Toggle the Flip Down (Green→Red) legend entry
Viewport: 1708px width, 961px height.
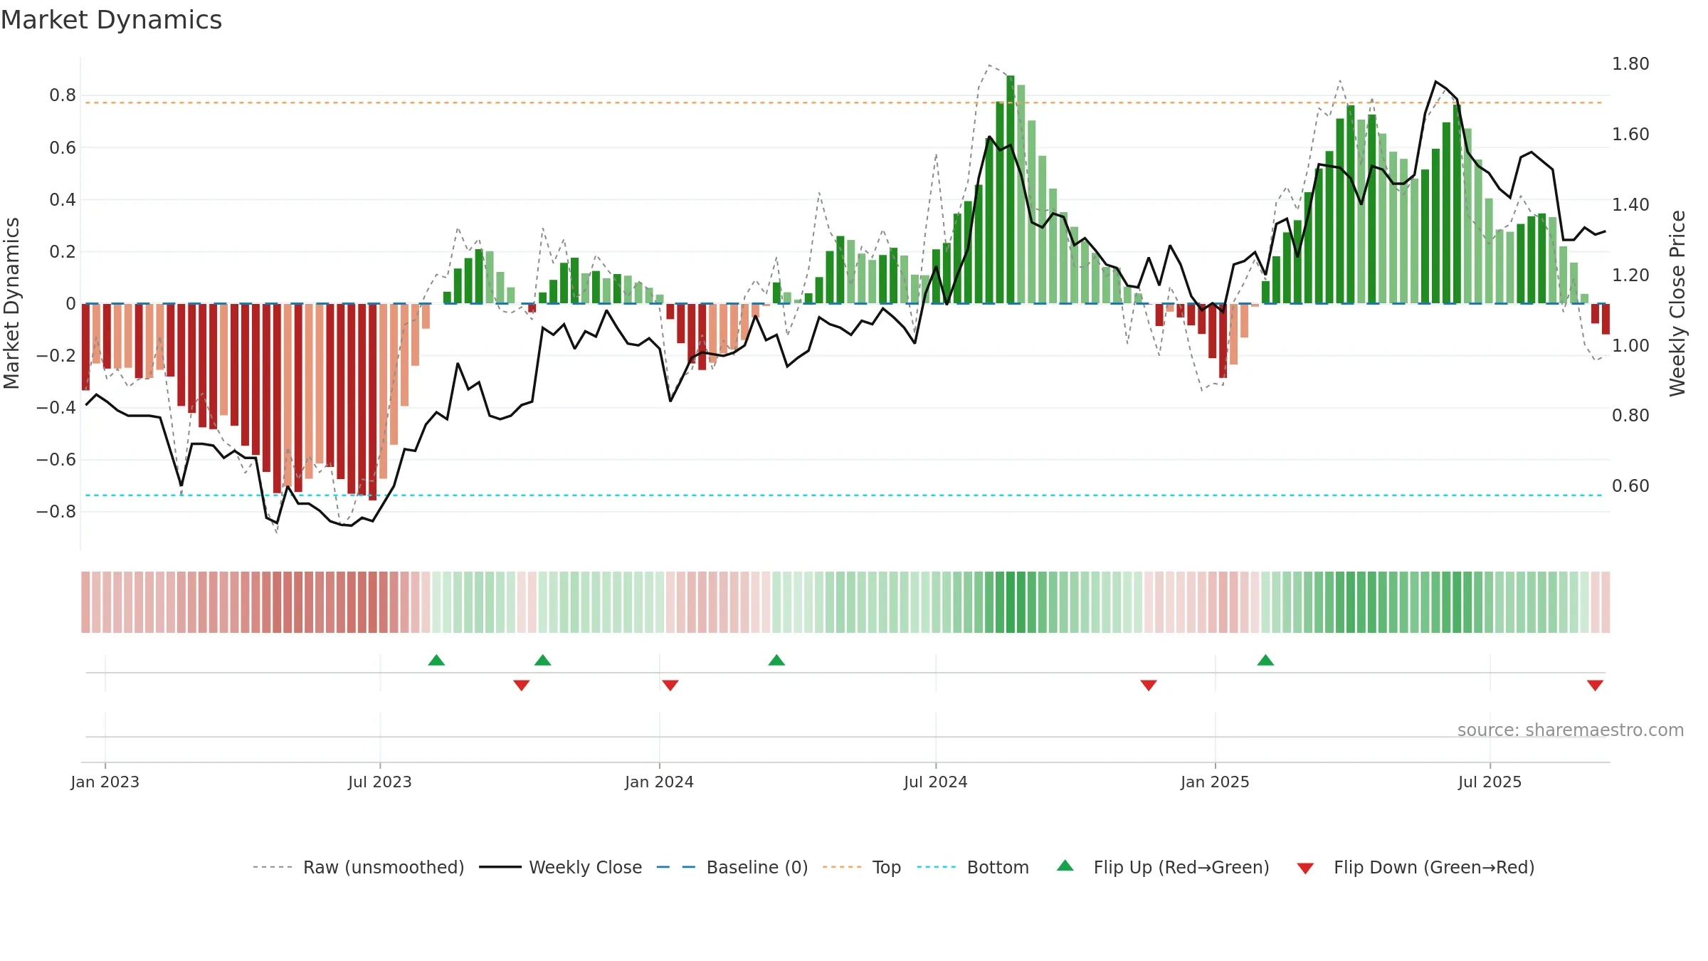1416,867
